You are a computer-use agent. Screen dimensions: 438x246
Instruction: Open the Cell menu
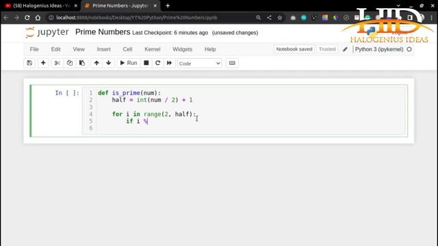[x=127, y=49]
